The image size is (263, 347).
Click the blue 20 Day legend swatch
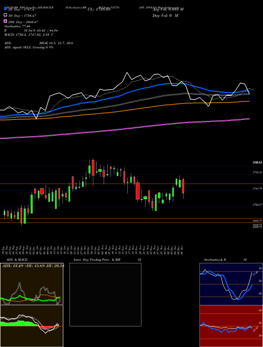(5, 9)
